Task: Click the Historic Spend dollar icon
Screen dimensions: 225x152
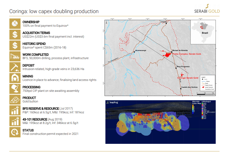Action: 15,45
